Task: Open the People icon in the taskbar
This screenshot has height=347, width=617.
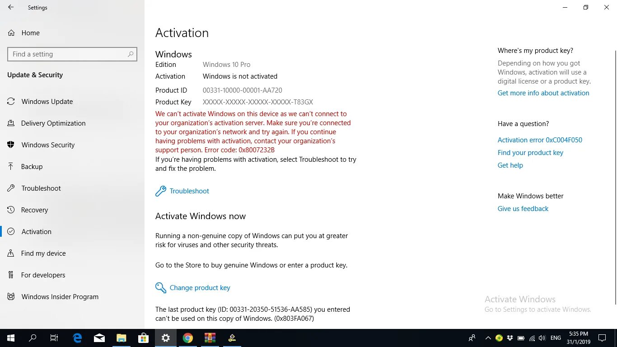Action: [x=472, y=338]
